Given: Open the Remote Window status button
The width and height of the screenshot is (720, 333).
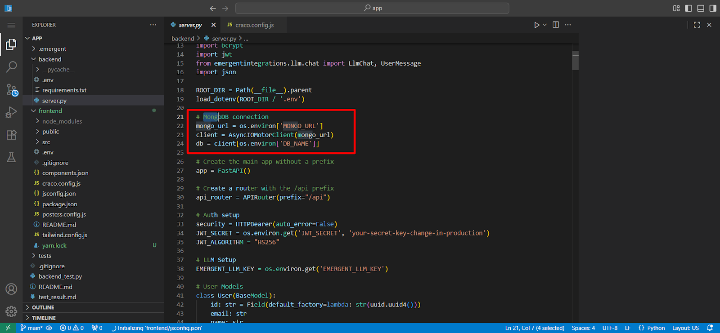Looking at the screenshot, I should pyautogui.click(x=8, y=328).
